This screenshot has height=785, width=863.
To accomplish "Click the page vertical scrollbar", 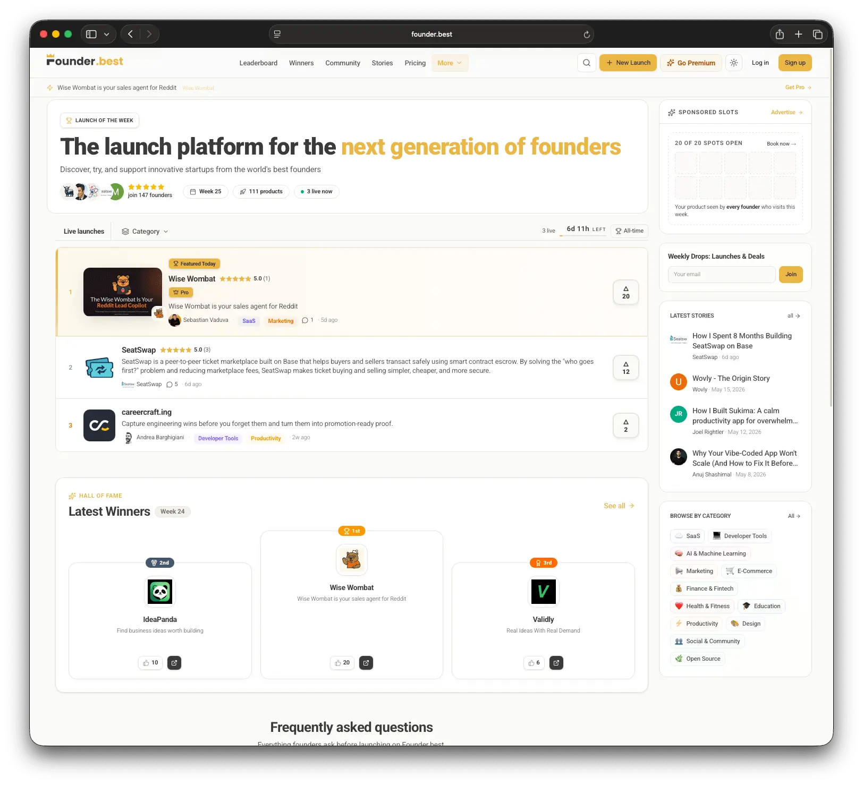I will (831, 228).
